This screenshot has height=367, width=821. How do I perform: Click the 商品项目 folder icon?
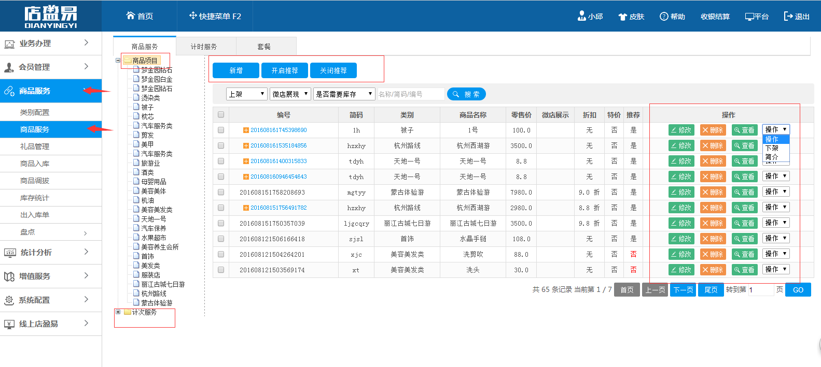128,61
